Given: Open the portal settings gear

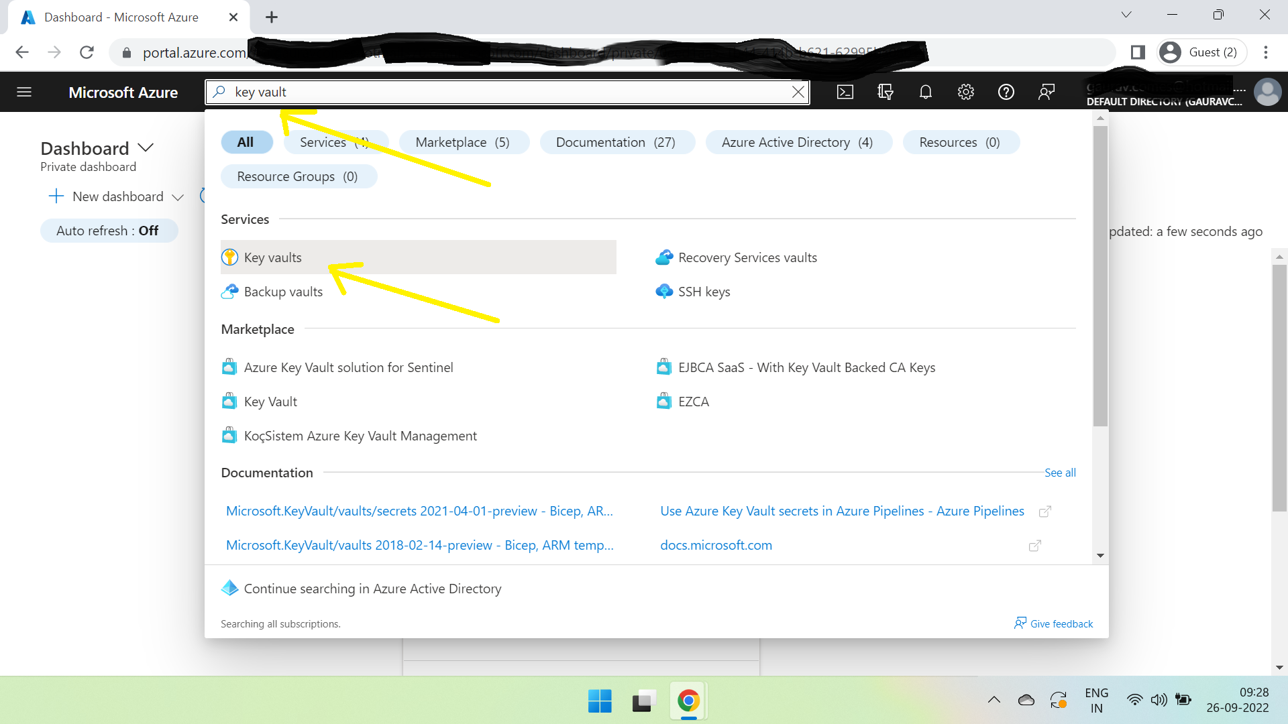Looking at the screenshot, I should click(966, 92).
